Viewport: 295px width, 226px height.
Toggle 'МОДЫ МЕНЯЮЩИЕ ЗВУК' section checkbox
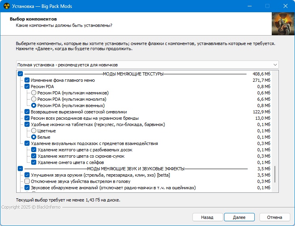coord(21,169)
